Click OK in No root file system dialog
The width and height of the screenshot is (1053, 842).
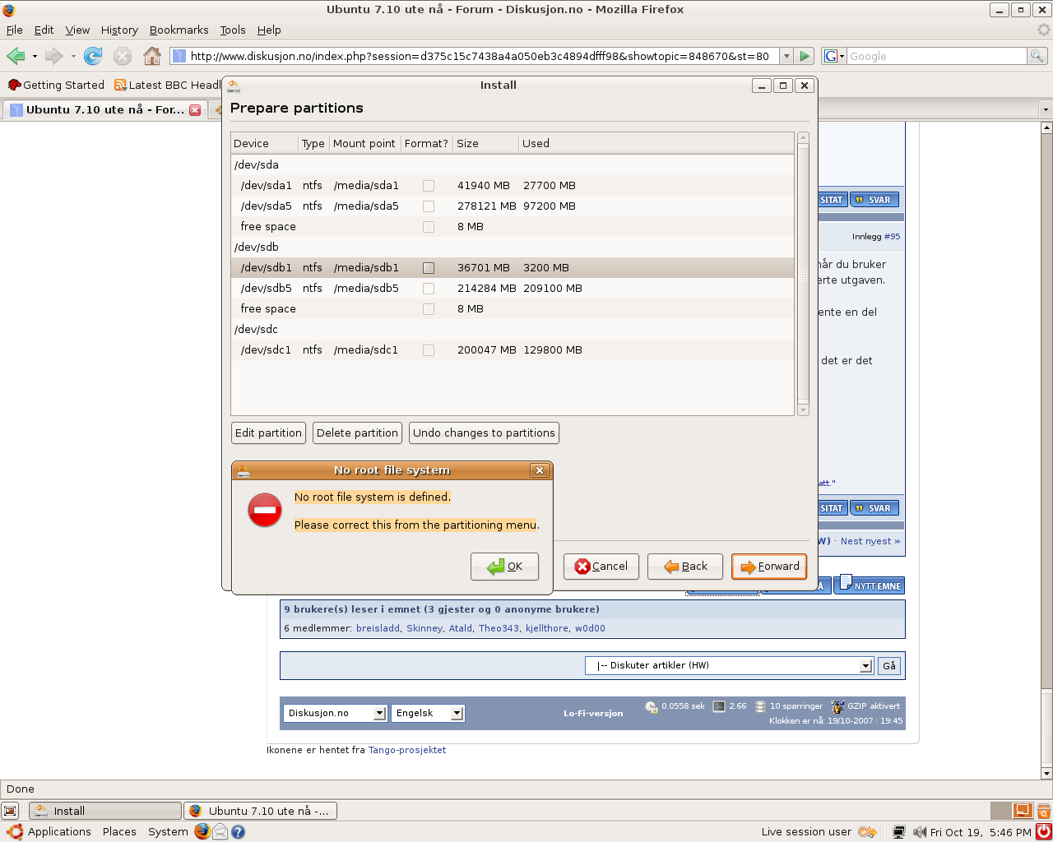[x=504, y=567]
